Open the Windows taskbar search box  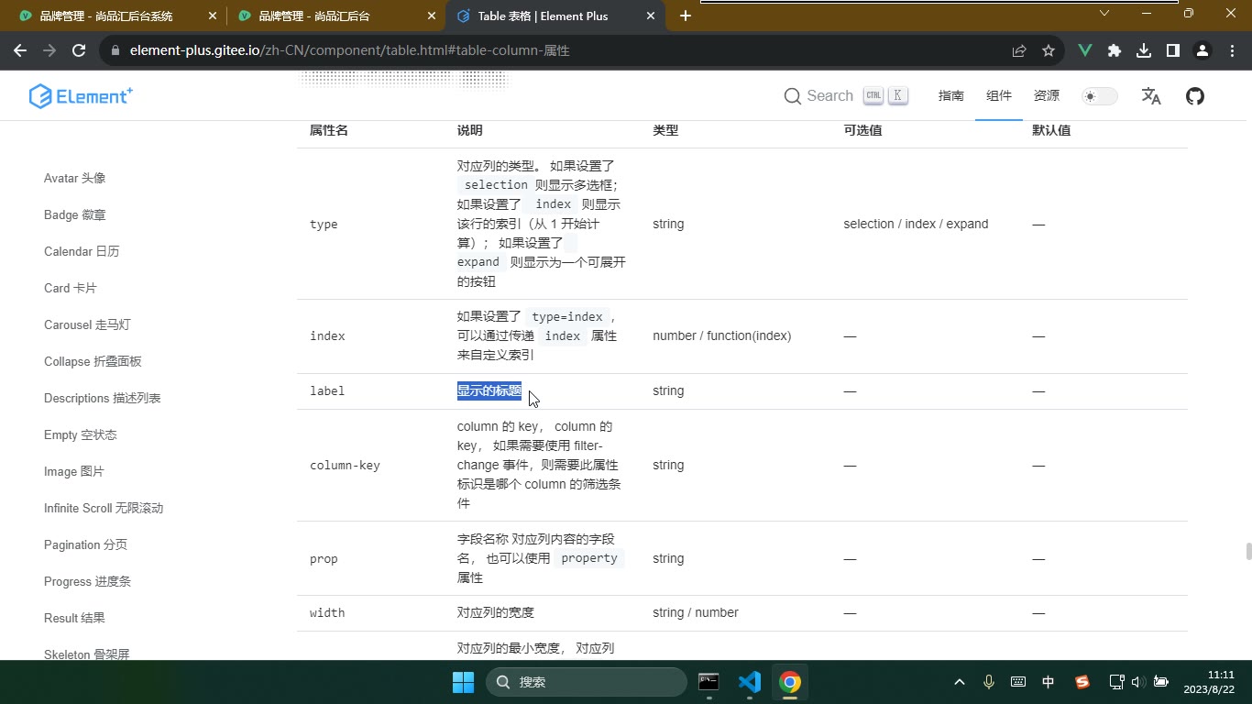(587, 682)
